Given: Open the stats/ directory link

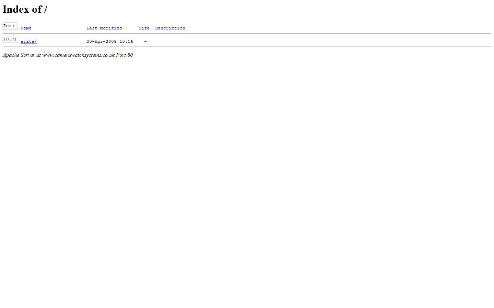Looking at the screenshot, I should [28, 41].
